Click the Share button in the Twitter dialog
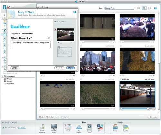 click(70, 68)
